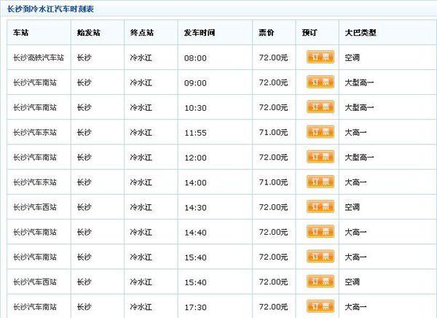Click the 终点站 column header

(142, 33)
